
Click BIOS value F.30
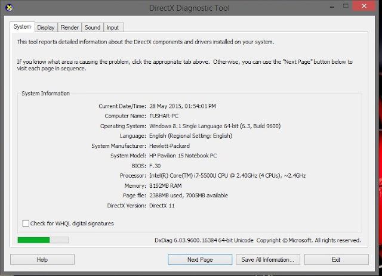[155, 166]
